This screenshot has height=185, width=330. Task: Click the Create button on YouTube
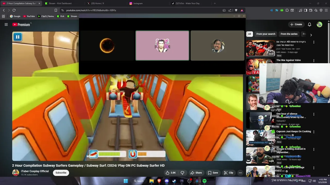pyautogui.click(x=296, y=24)
